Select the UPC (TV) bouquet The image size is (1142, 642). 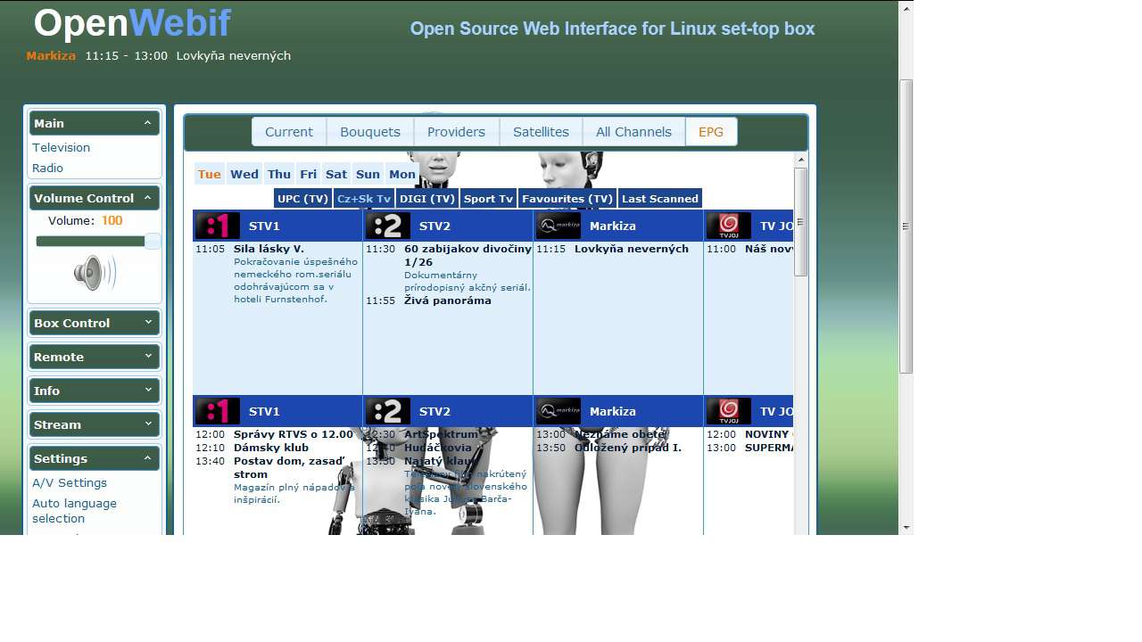click(303, 199)
